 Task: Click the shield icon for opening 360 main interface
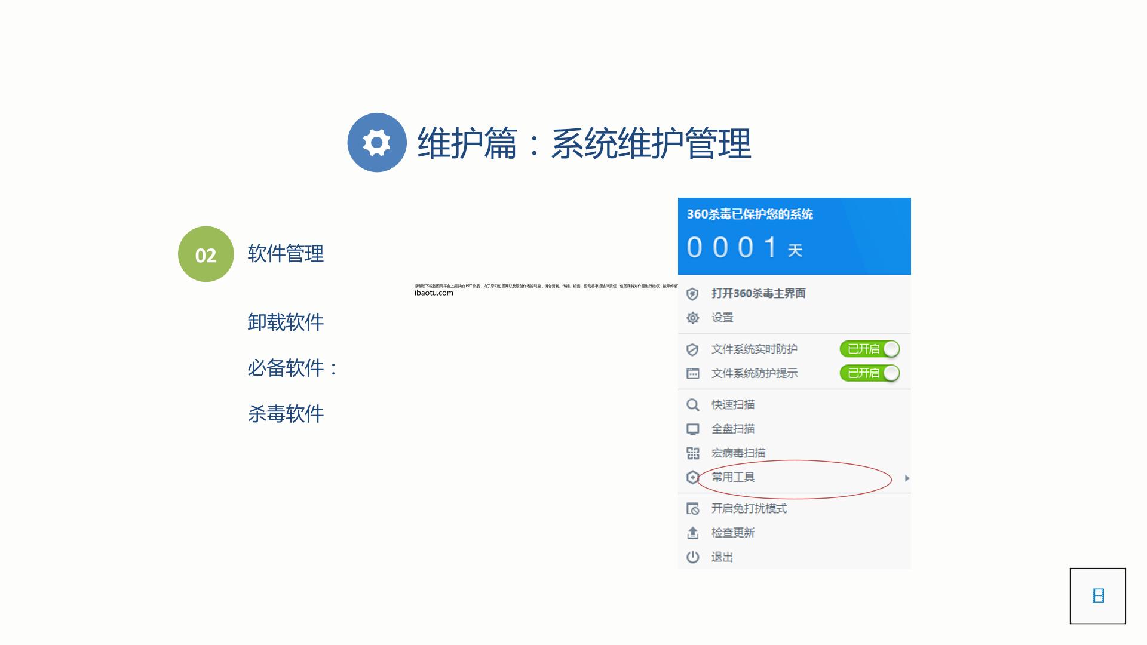pos(692,294)
